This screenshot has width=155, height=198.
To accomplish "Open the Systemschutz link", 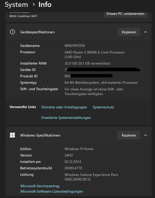I will (x=103, y=107).
